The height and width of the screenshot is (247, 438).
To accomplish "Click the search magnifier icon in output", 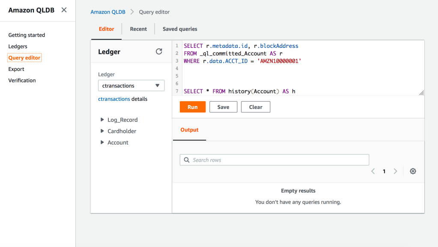I will click(x=187, y=160).
